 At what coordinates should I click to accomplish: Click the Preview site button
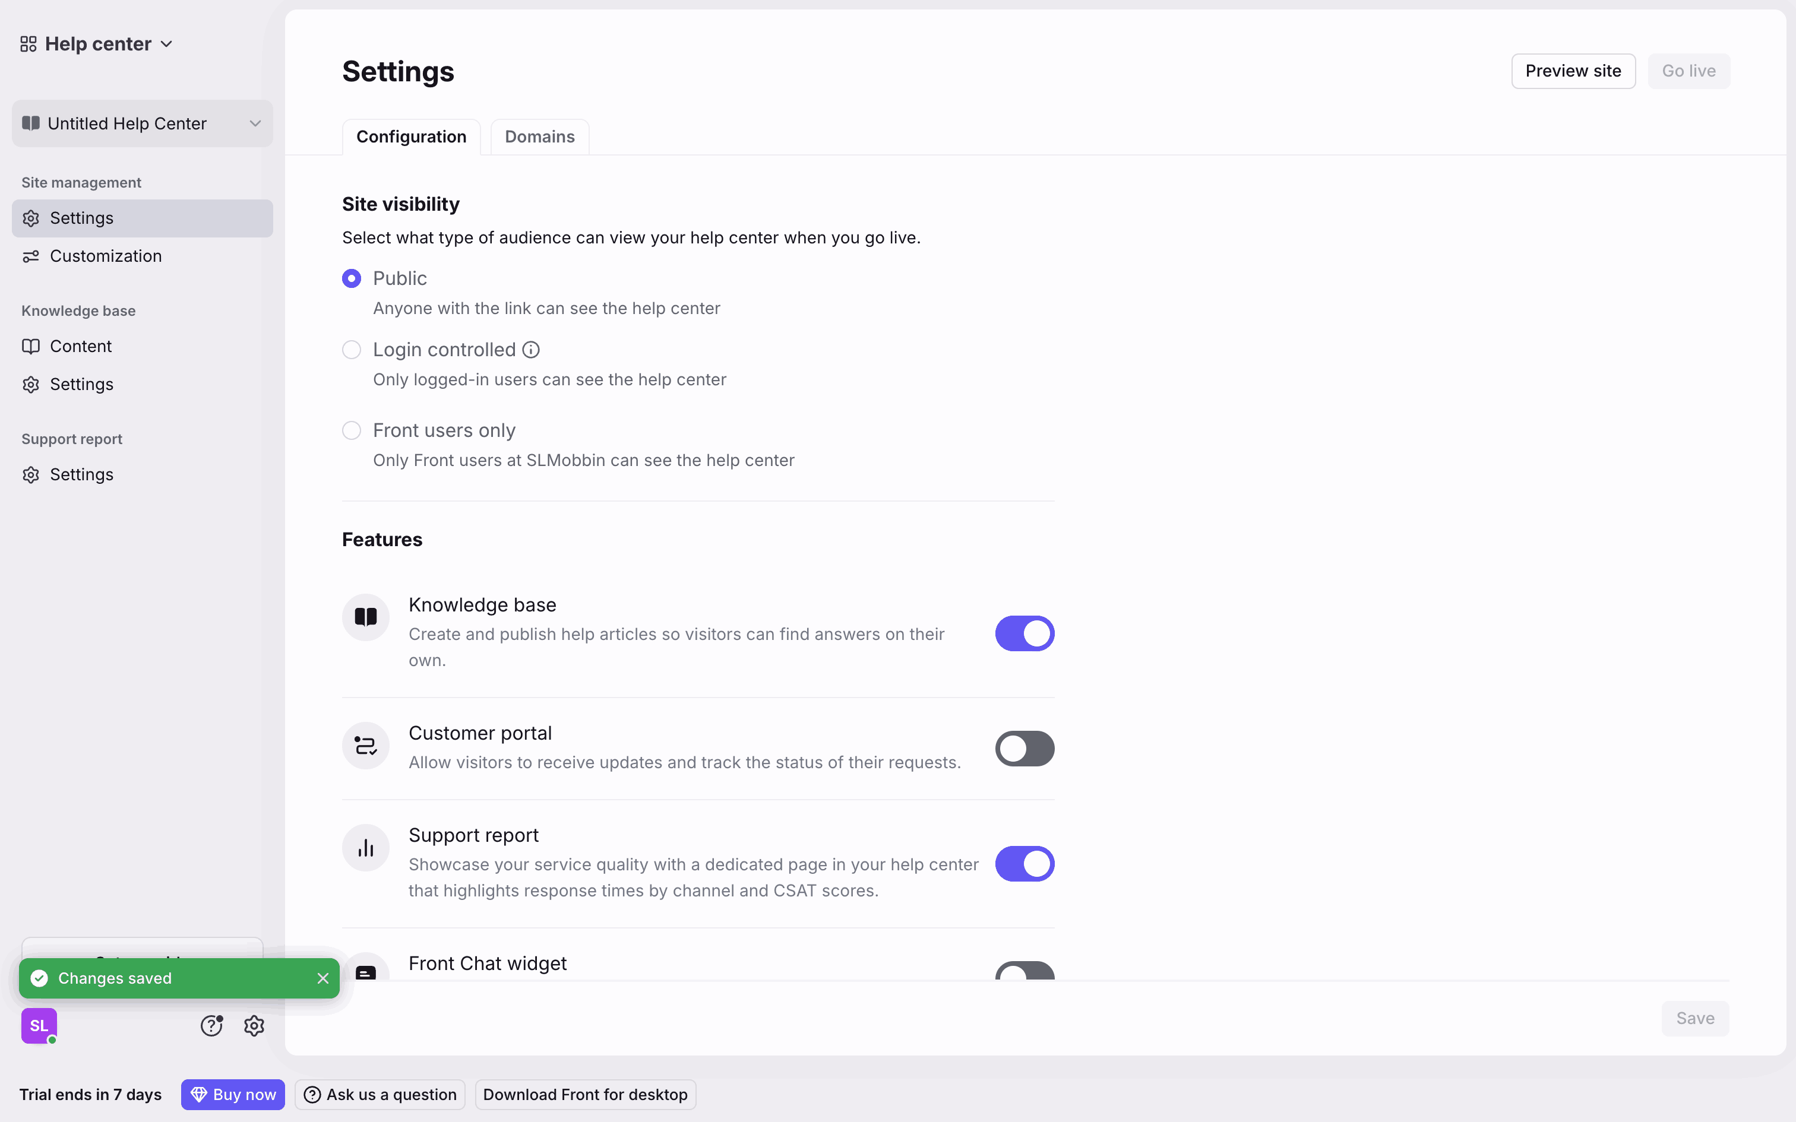click(x=1573, y=71)
